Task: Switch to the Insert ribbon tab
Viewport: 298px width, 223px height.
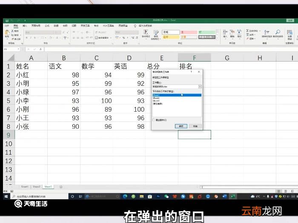Action: point(25,25)
